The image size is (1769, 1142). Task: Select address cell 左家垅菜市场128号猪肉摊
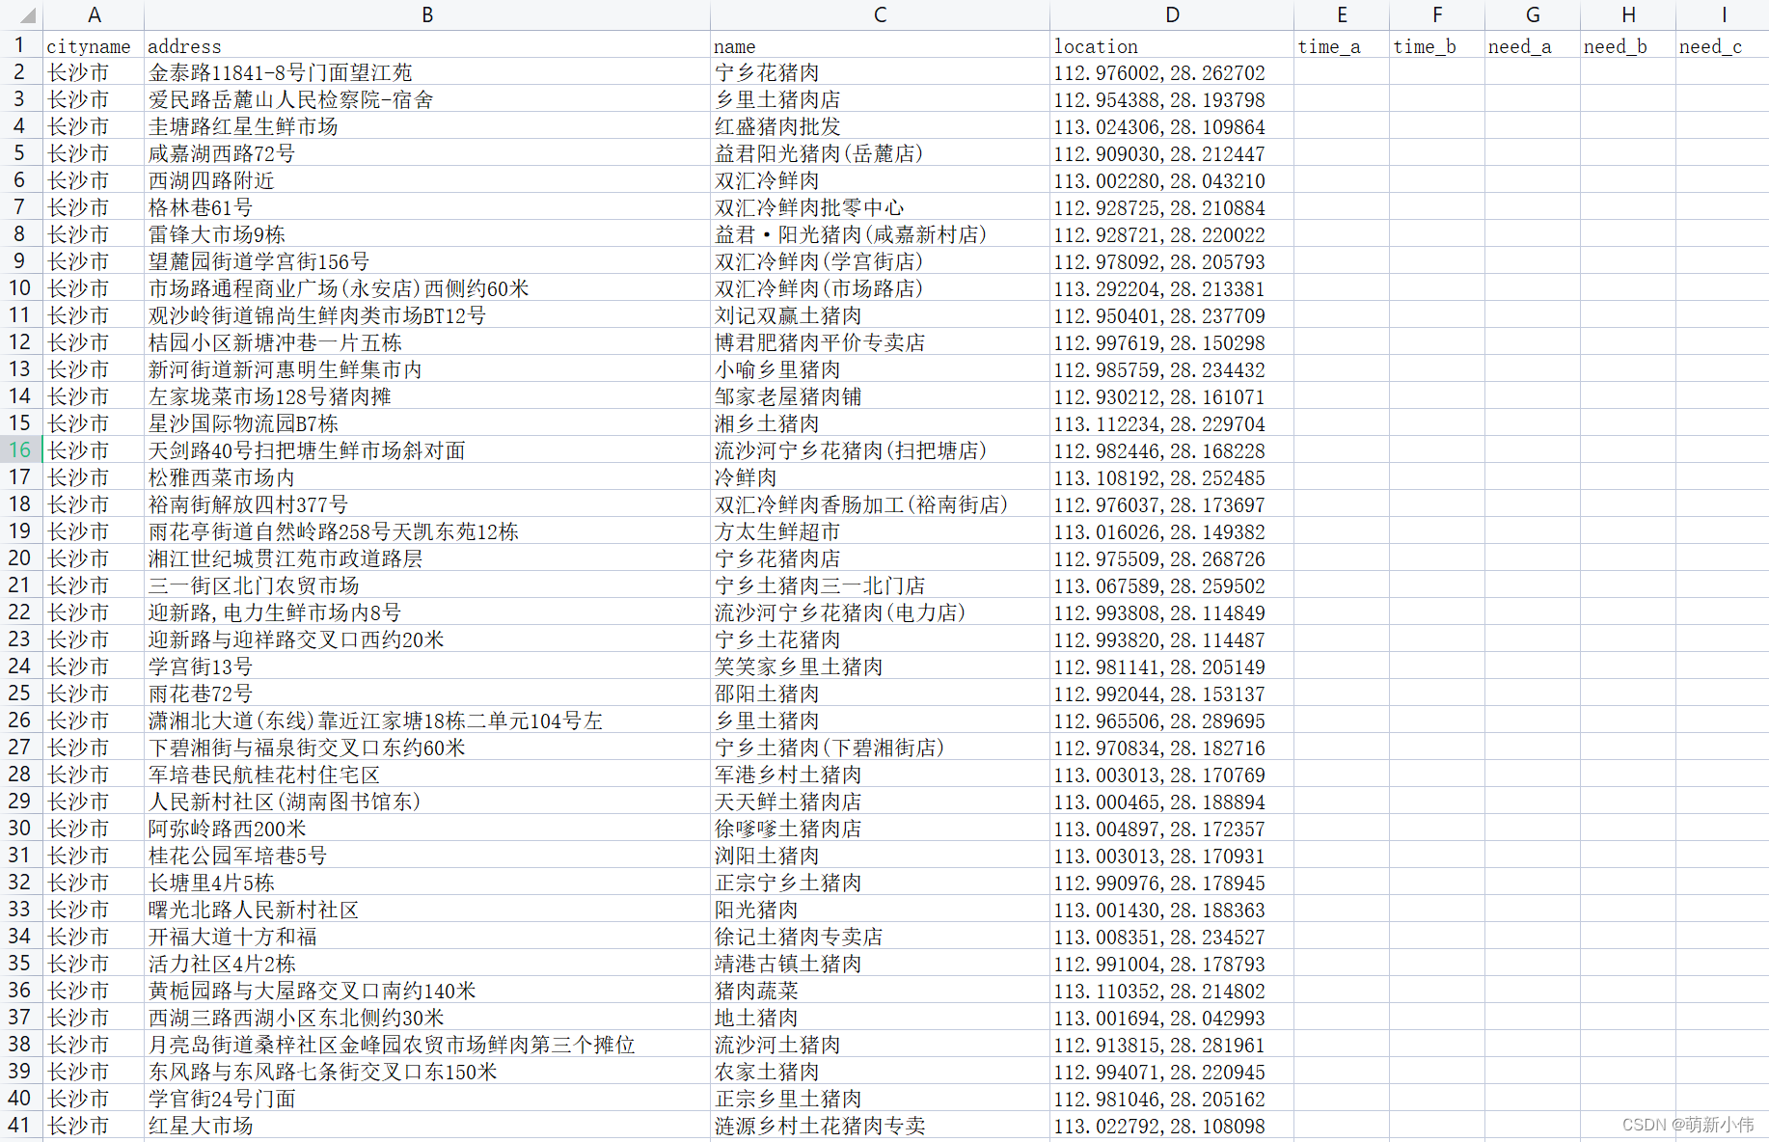(427, 396)
